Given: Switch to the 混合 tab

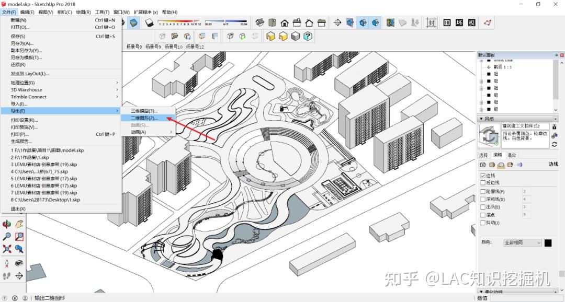Looking at the screenshot, I should point(512,155).
